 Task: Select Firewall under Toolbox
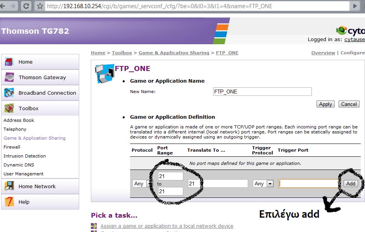point(12,147)
